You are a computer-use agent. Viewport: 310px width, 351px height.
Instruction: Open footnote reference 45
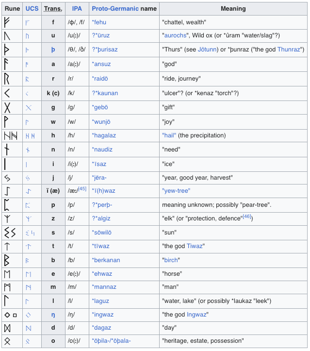82,189
